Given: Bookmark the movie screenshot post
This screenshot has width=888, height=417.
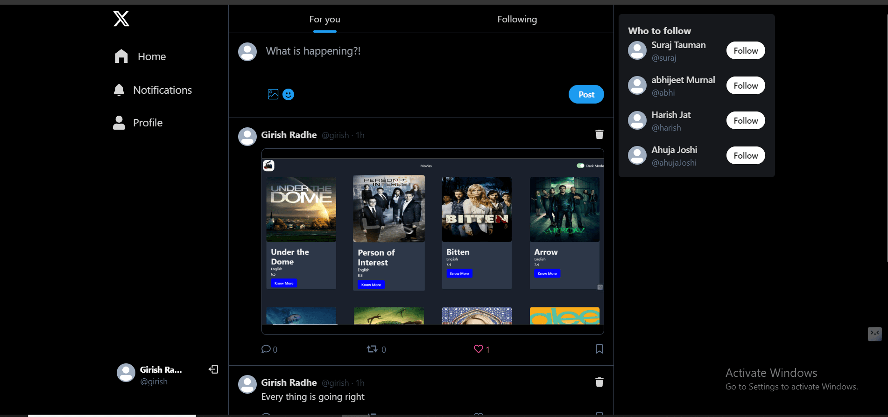Looking at the screenshot, I should coord(599,349).
